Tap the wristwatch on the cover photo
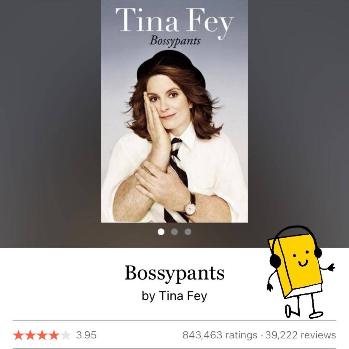 point(190,207)
